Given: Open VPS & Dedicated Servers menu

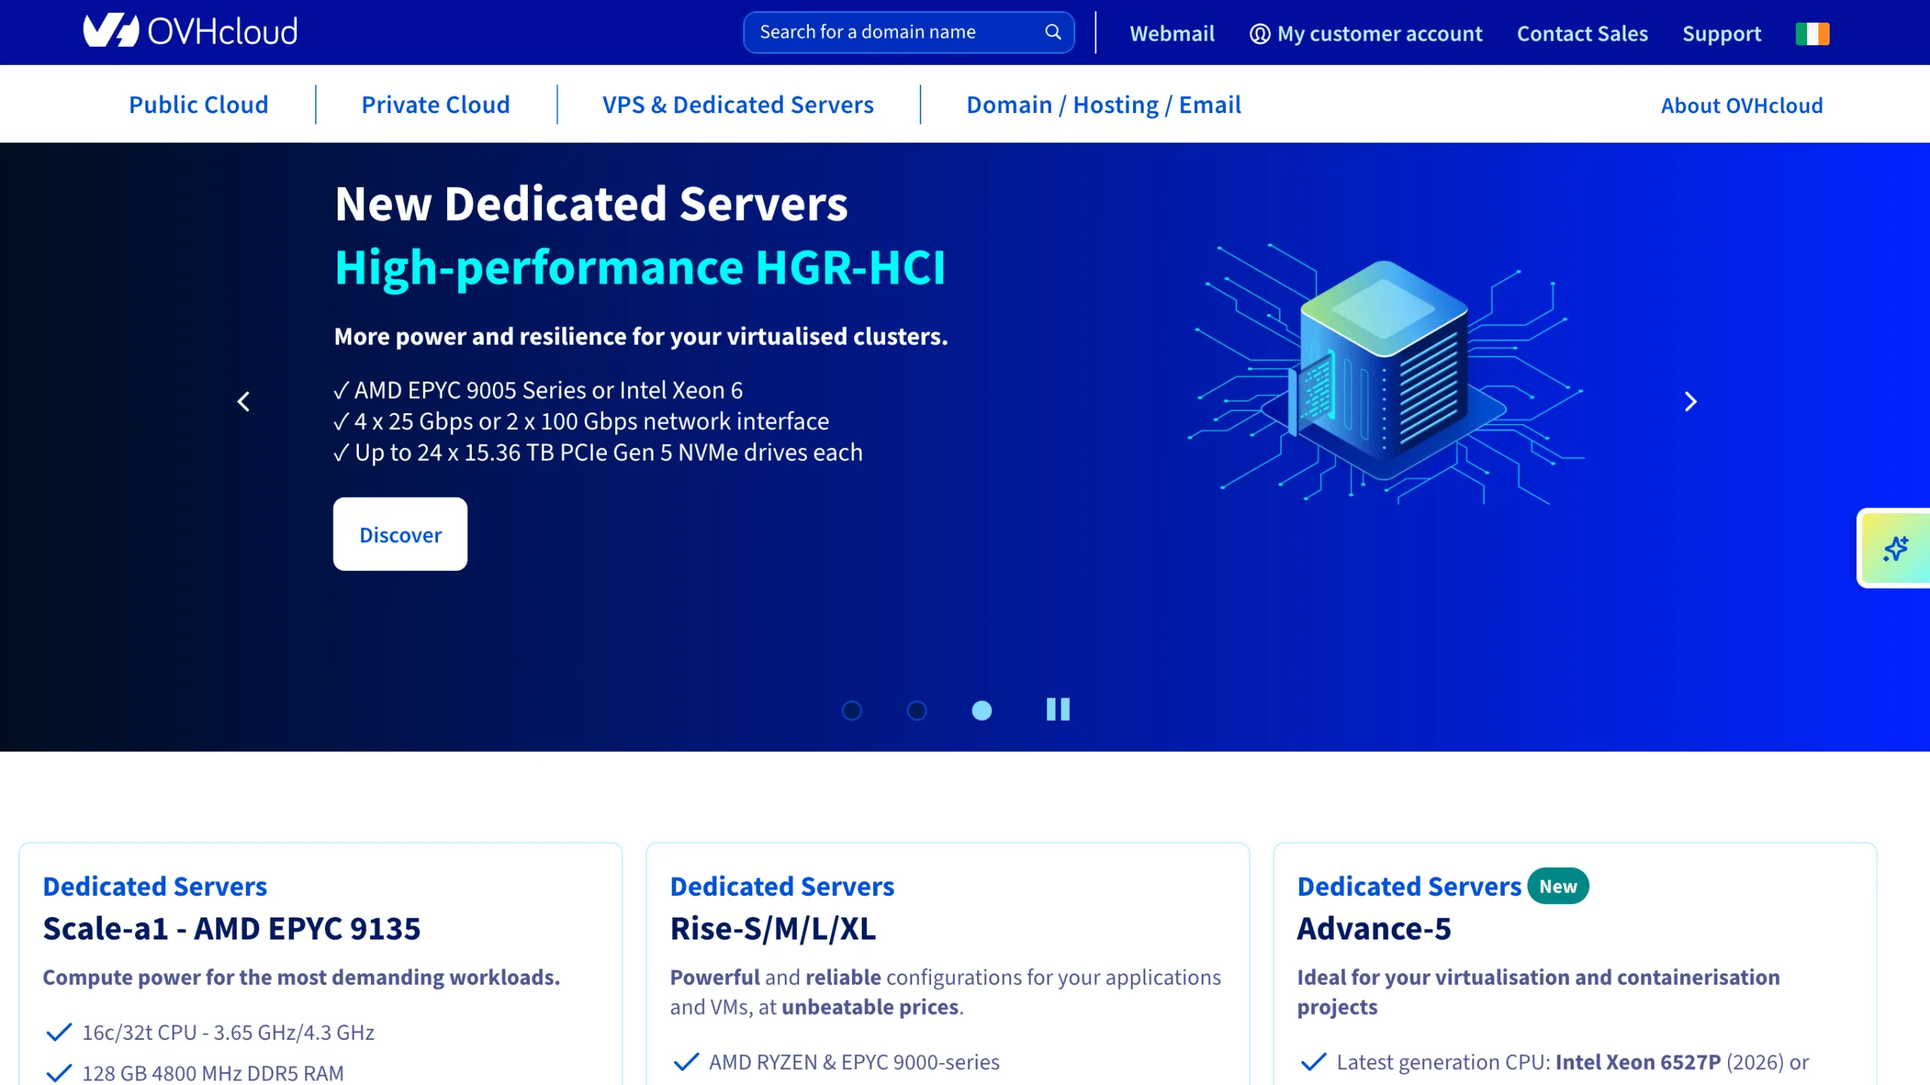Looking at the screenshot, I should (738, 104).
